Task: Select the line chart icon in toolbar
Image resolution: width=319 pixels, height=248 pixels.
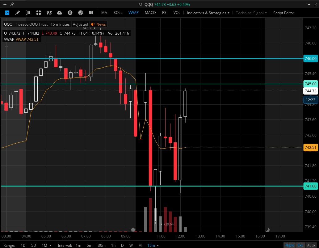Action: [x=7, y=13]
